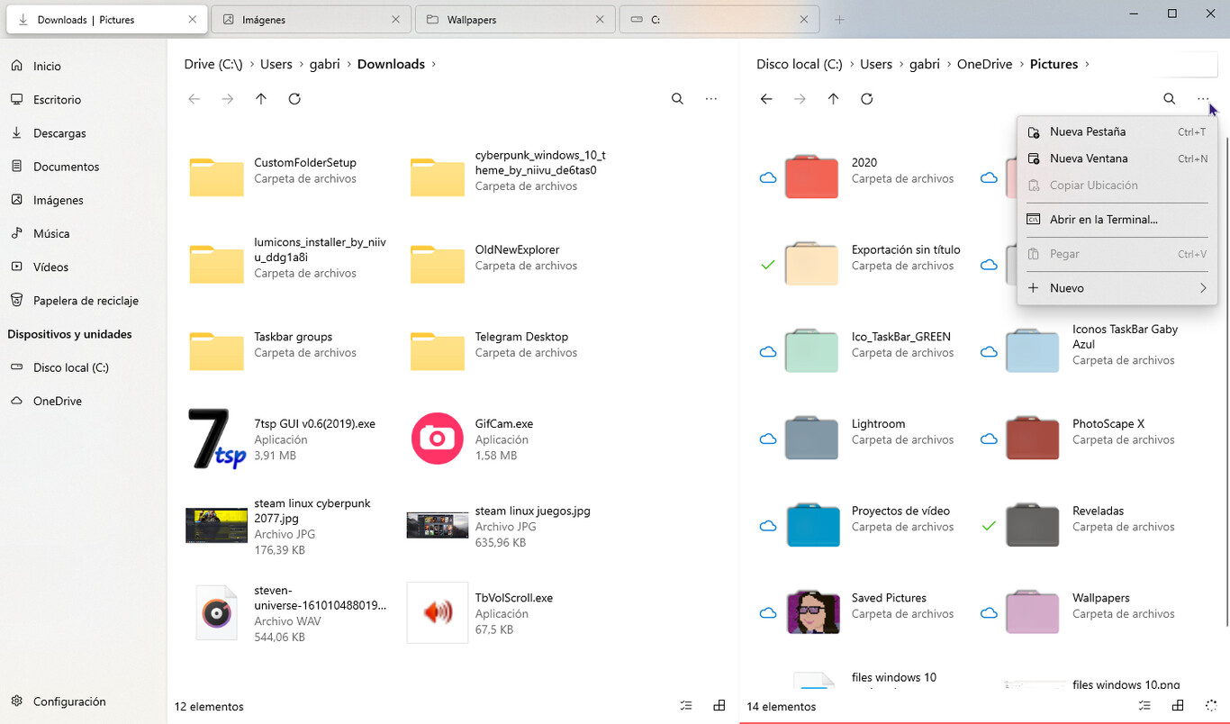The image size is (1230, 724).
Task: Open Configuración at the bottom of the sidebar
Action: point(68,701)
